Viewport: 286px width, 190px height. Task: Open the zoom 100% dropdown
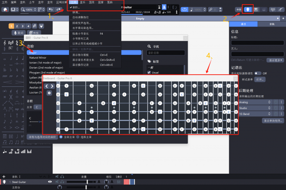pos(30,9)
